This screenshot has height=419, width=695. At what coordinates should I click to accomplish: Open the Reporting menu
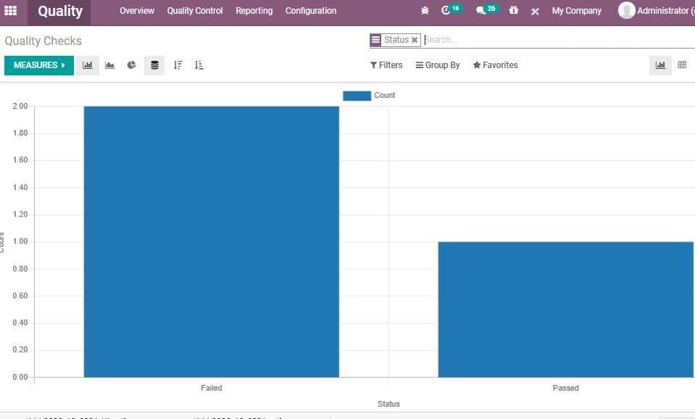click(254, 11)
